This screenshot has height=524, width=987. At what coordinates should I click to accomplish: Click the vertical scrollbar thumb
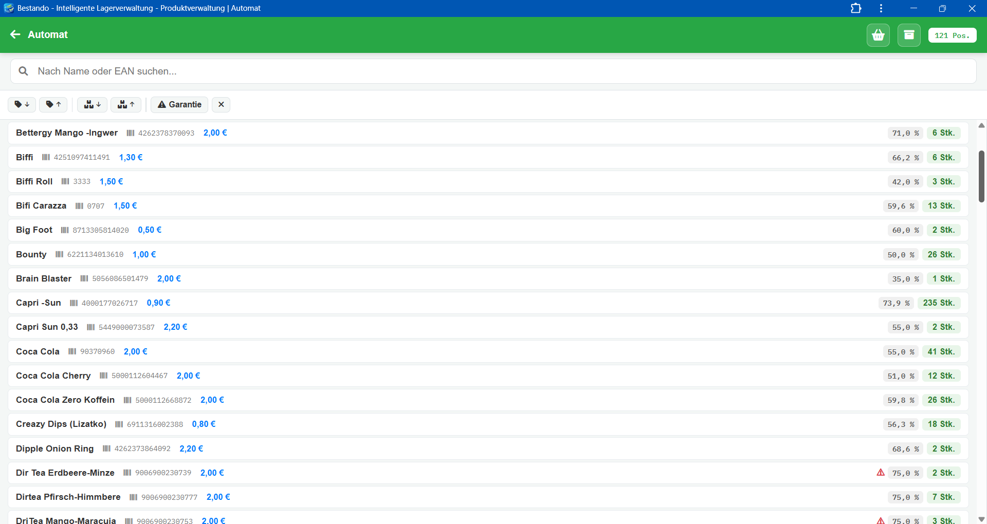(981, 176)
